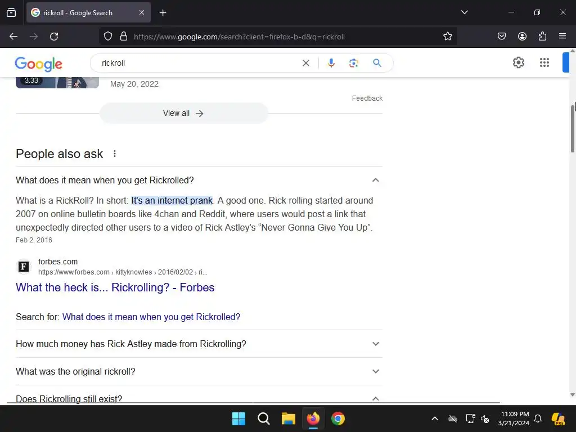
Task: Open tracking protection shield icon
Action: click(x=107, y=37)
